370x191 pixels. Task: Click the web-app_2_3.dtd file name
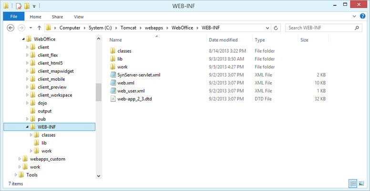pyautogui.click(x=134, y=99)
